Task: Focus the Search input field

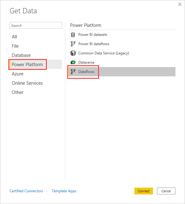Action: coord(36,25)
